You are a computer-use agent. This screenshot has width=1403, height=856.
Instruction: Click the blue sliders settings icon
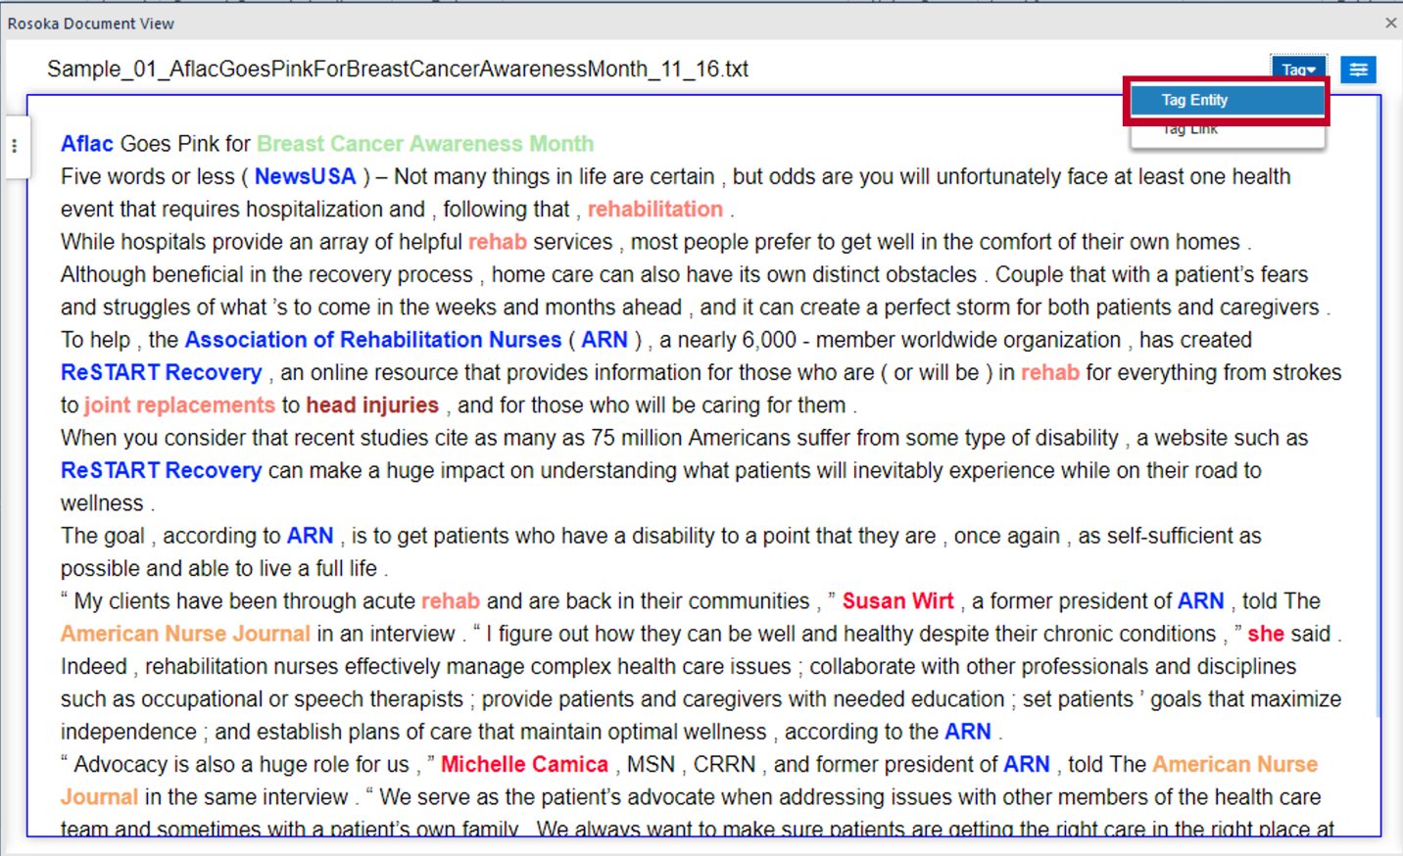pos(1358,70)
